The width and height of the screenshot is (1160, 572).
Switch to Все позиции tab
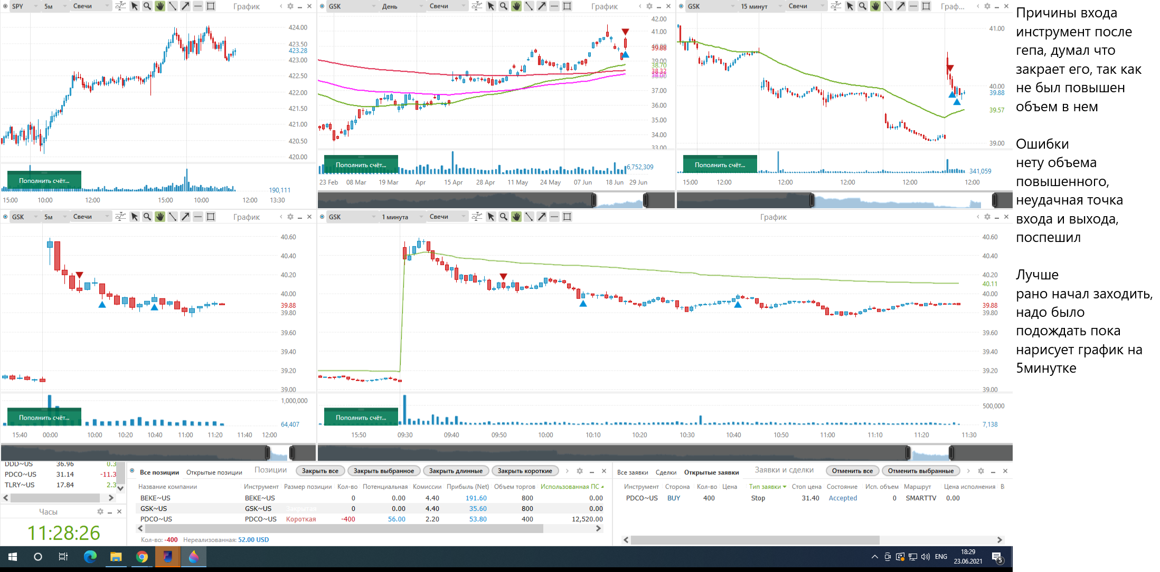coord(159,472)
